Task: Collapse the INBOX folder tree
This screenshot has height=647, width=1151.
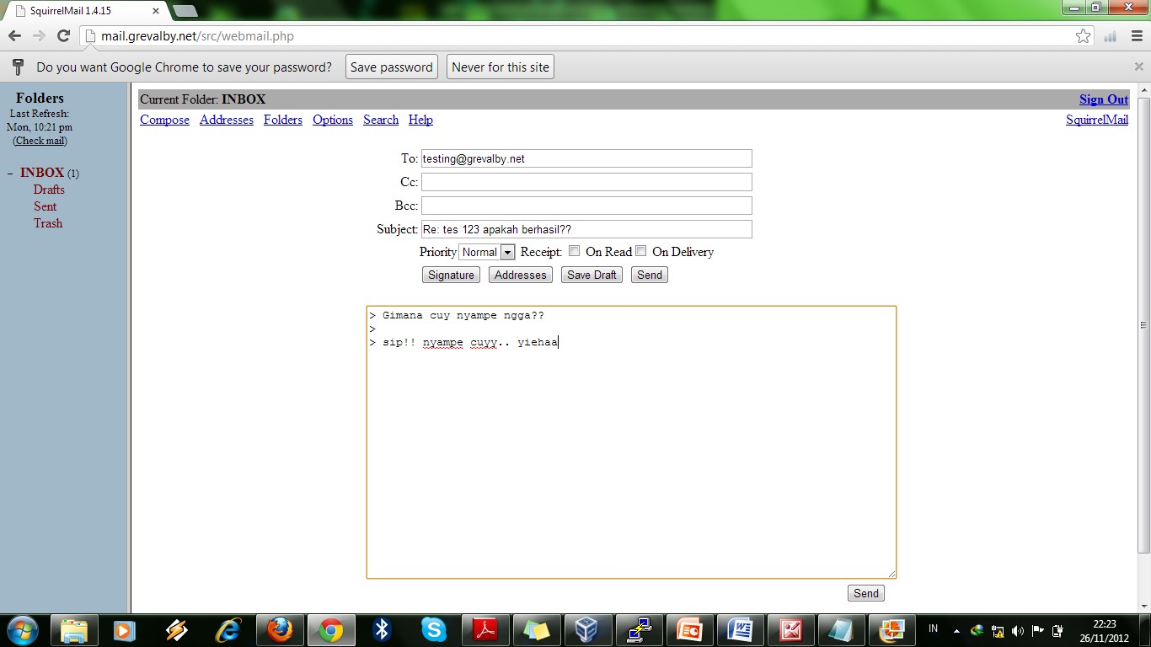Action: (x=9, y=173)
